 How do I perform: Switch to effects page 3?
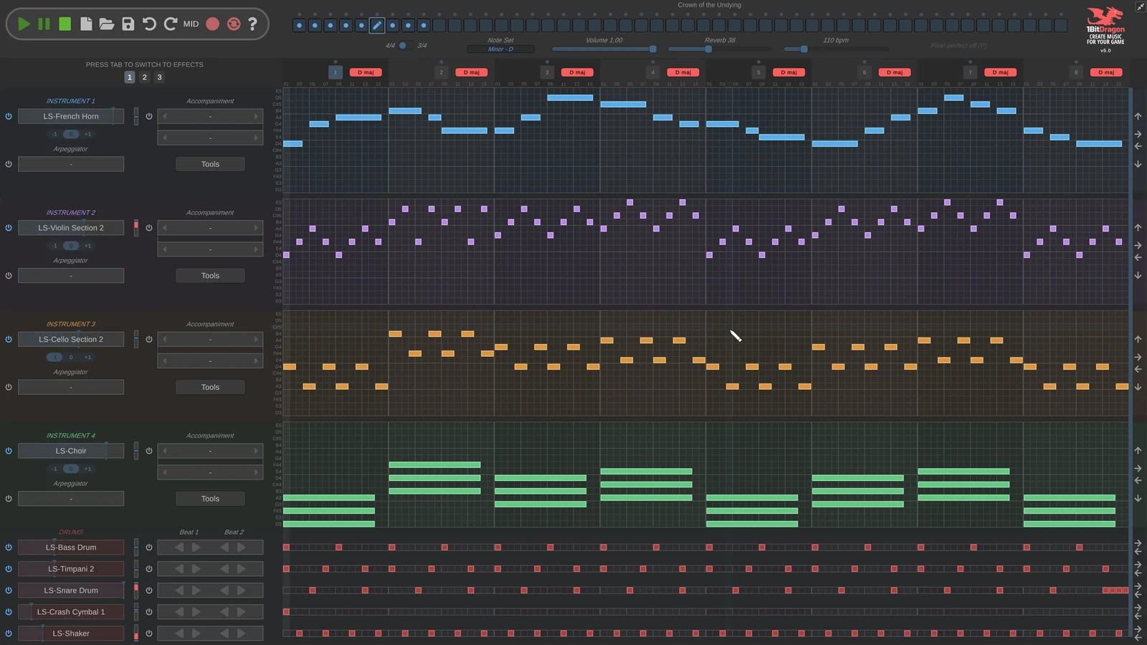(159, 77)
